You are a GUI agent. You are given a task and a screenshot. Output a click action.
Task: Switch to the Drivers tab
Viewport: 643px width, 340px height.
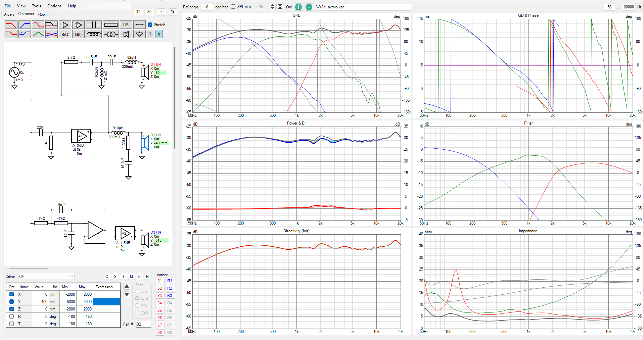pyautogui.click(x=9, y=14)
